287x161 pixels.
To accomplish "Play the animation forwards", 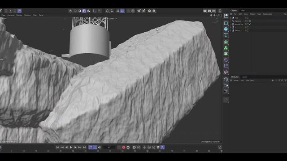I will click(71, 147).
